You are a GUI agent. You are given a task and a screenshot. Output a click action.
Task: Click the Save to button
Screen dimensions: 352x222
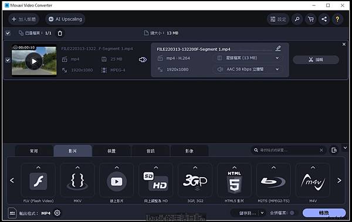(247, 213)
